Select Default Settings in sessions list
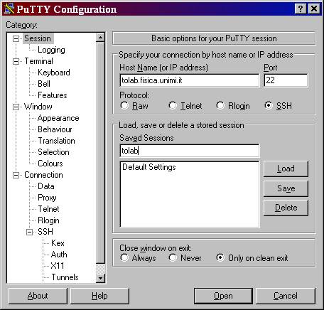Image resolution: width=324 pixels, height=310 pixels. [x=149, y=167]
